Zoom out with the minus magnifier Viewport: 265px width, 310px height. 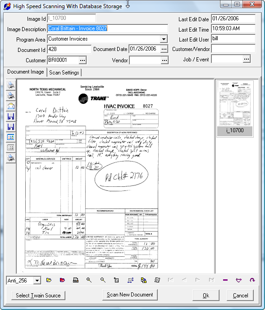(103, 280)
